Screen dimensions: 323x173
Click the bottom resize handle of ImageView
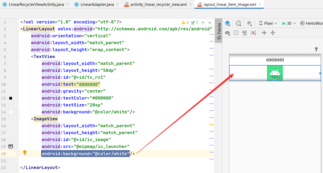(x=275, y=80)
